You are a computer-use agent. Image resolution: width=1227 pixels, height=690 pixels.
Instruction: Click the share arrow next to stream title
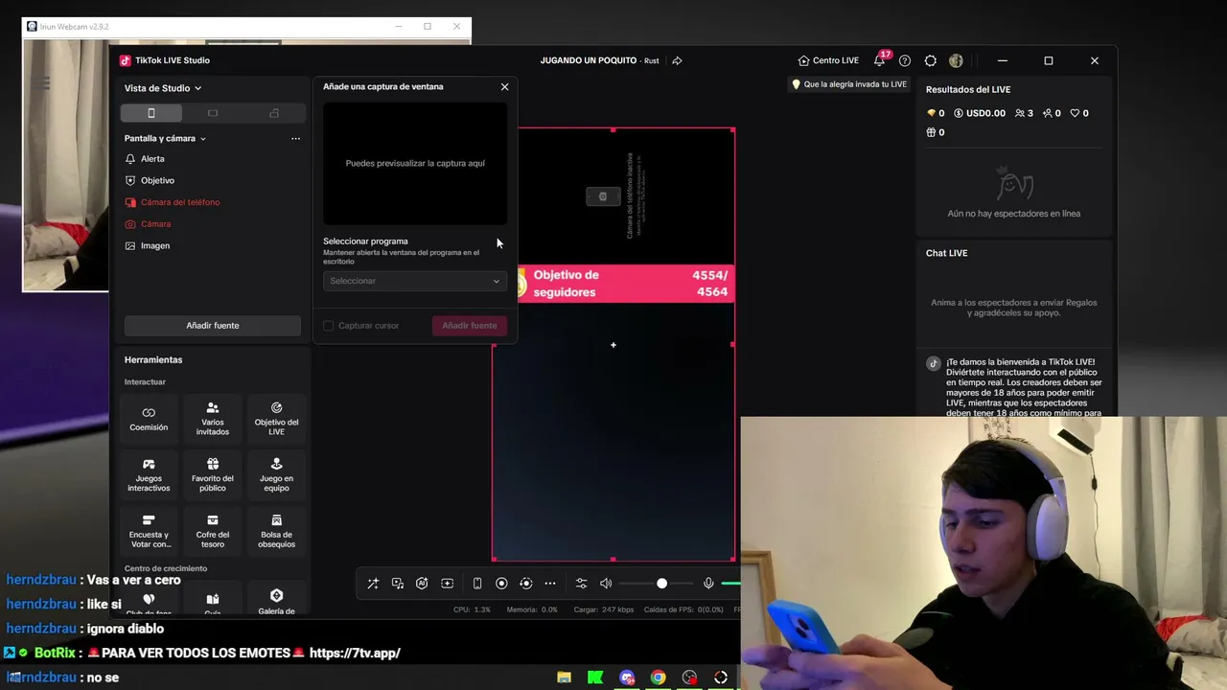click(677, 60)
